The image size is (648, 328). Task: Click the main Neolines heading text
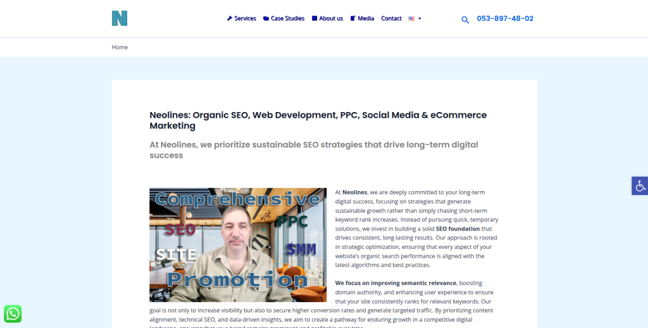pyautogui.click(x=318, y=120)
